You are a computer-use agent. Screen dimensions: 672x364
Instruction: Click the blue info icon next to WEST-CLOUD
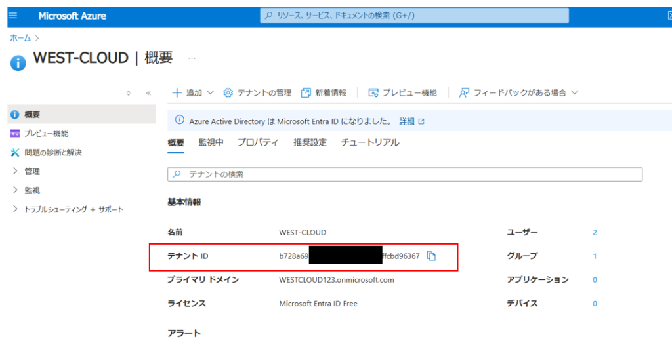(18, 63)
